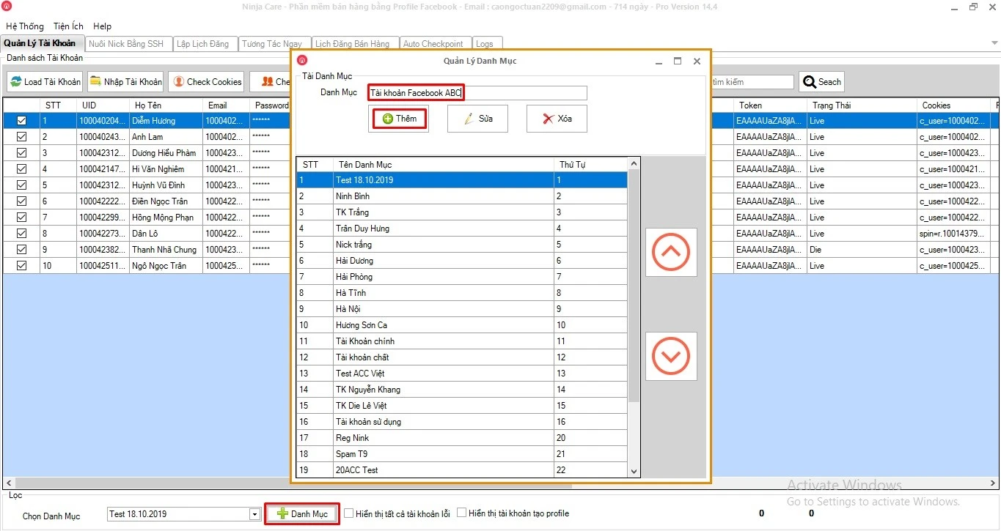Click Trạng Thái column header in main table
The width and height of the screenshot is (1001, 531).
862,105
